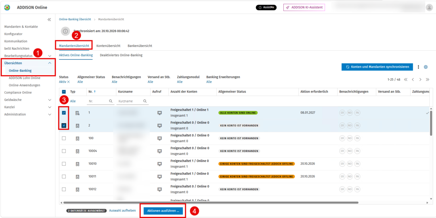Image resolution: width=436 pixels, height=218 pixels.
Task: Open the Zahlungsmodul filter dropdown
Action: coord(180,82)
